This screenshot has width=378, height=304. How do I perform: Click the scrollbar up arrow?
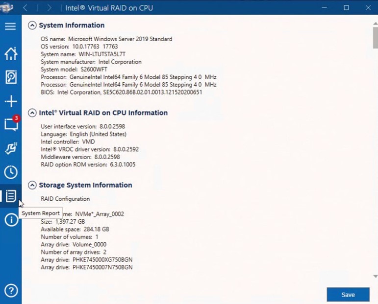376,23
